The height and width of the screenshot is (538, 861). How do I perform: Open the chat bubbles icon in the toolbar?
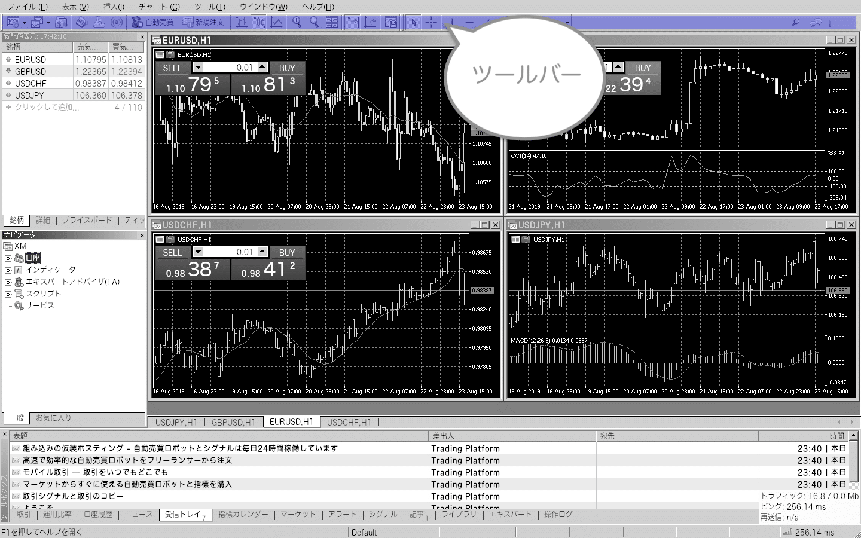coord(816,22)
